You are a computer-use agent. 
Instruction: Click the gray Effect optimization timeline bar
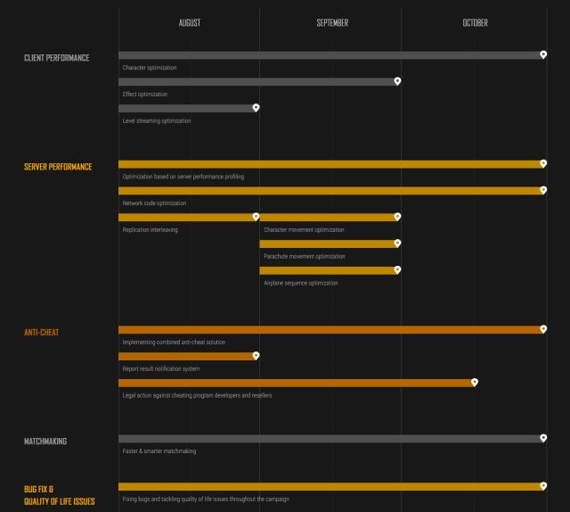coord(257,82)
